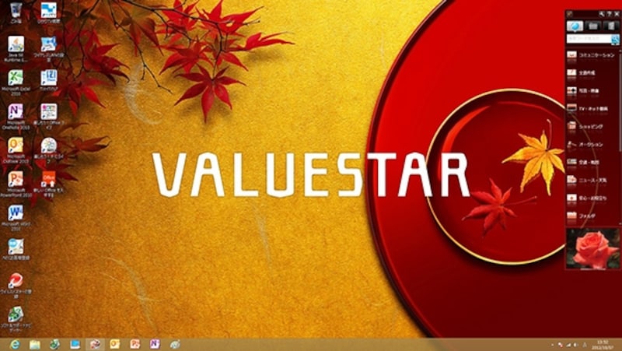
Task: Launch Microsoft OneNote 2010 from desktop
Action: pyautogui.click(x=15, y=114)
